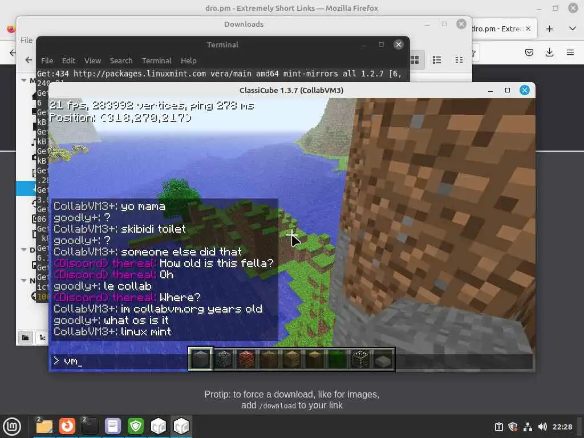Collapse the 'N' sidebar section in Downloads window
Screen dimensions: 584x438
[24, 280]
